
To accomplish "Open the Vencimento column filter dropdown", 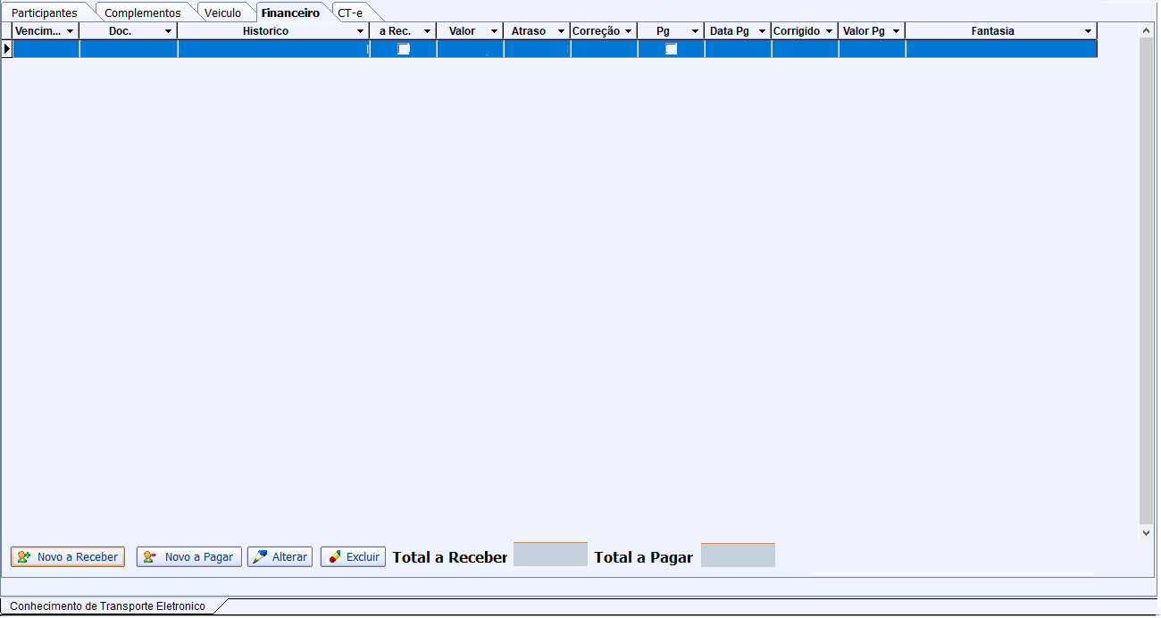I will pyautogui.click(x=71, y=31).
